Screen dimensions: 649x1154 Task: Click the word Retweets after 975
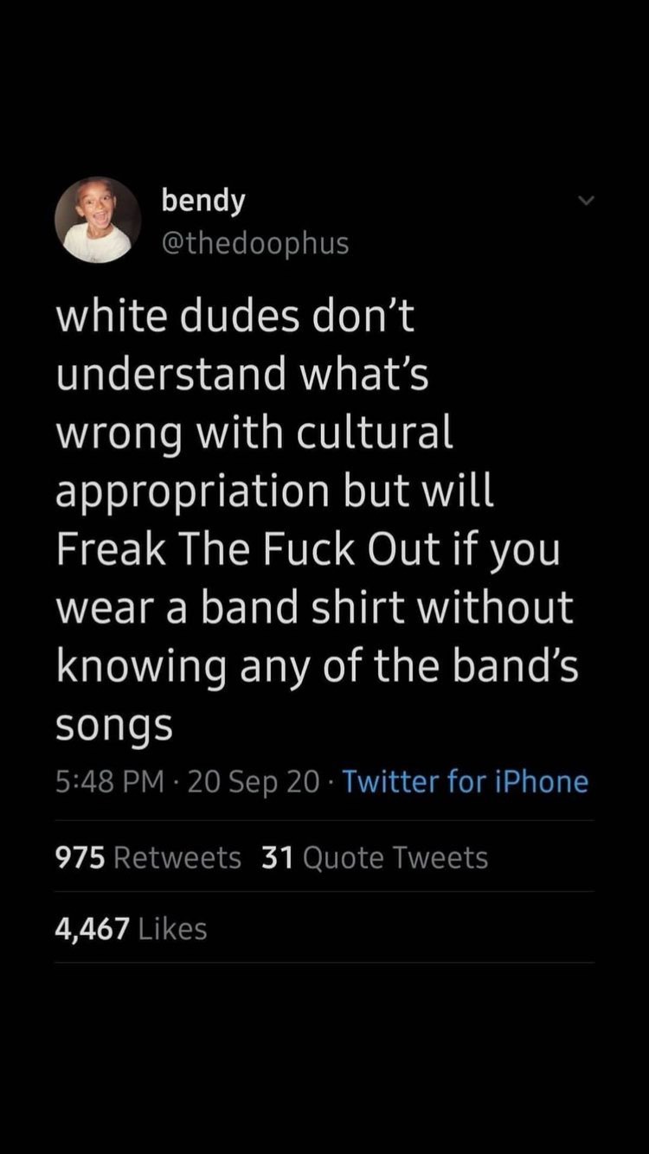tap(177, 858)
